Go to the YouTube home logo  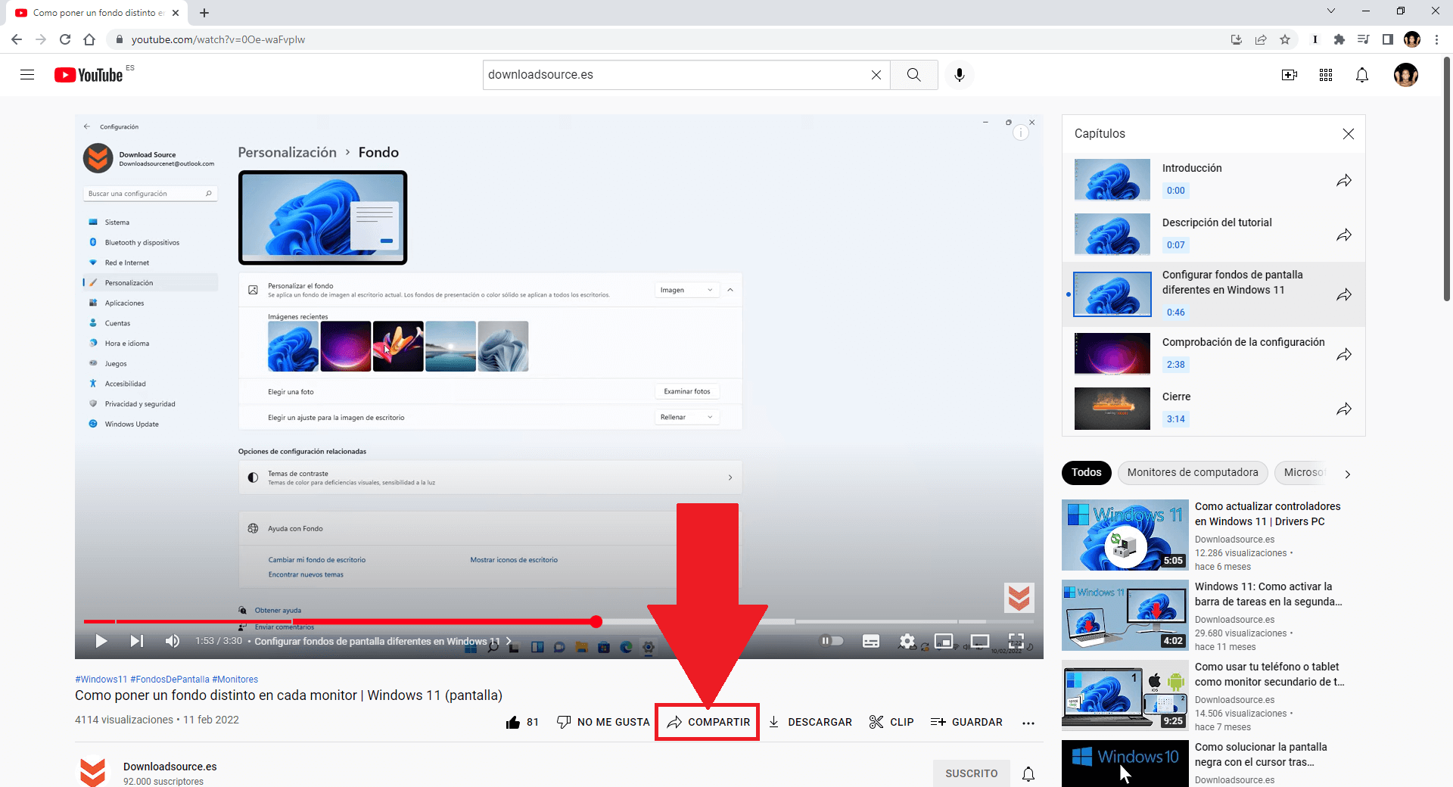click(89, 75)
